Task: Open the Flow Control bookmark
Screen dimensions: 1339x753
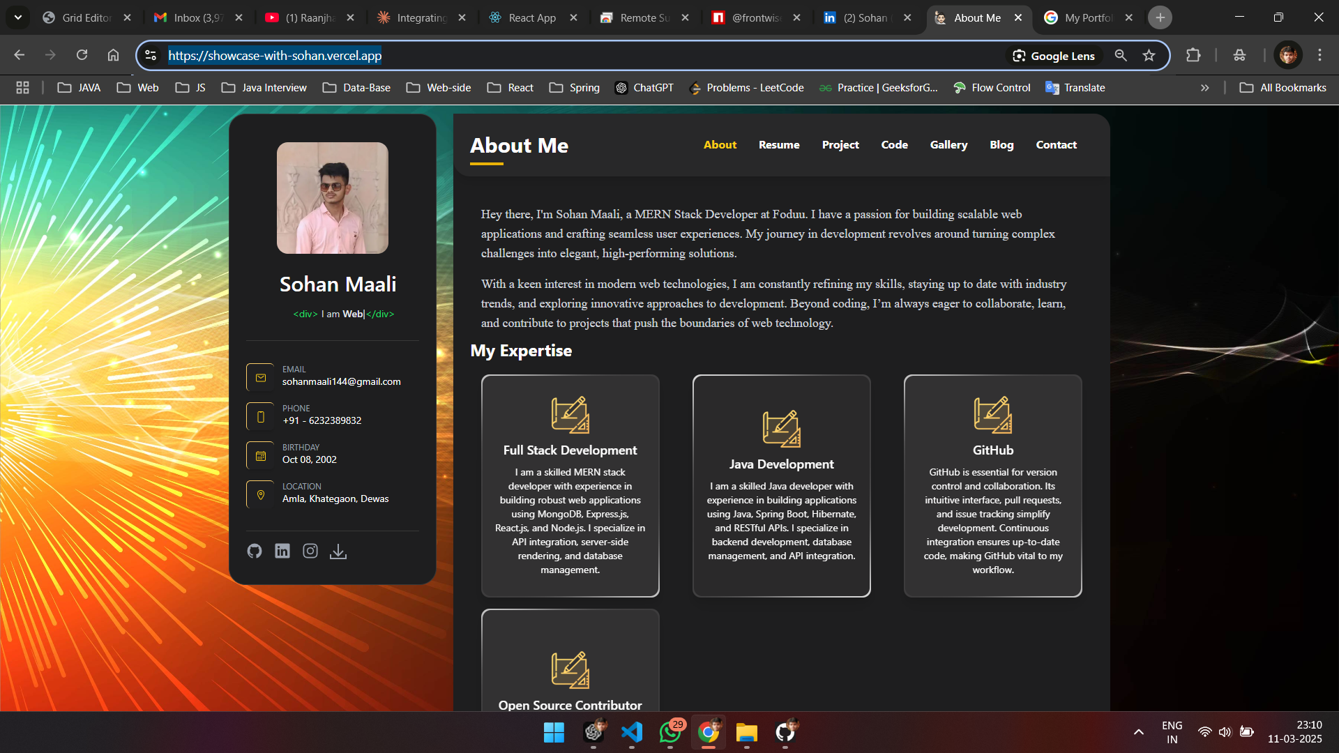Action: tap(992, 88)
